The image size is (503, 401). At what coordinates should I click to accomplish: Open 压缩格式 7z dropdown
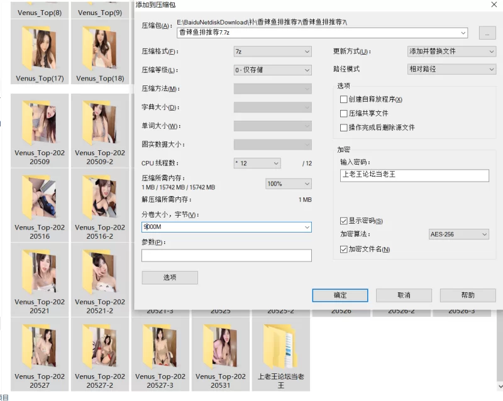273,52
